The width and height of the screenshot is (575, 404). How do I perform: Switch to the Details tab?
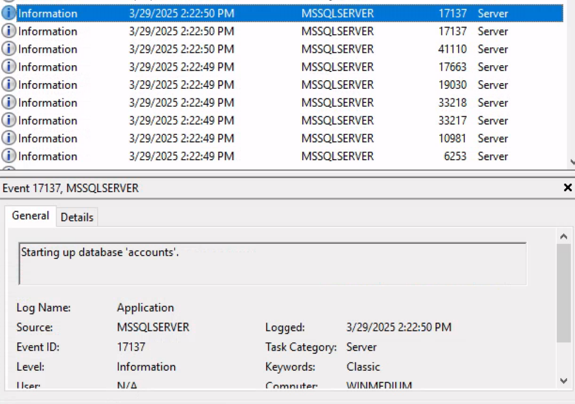[77, 217]
